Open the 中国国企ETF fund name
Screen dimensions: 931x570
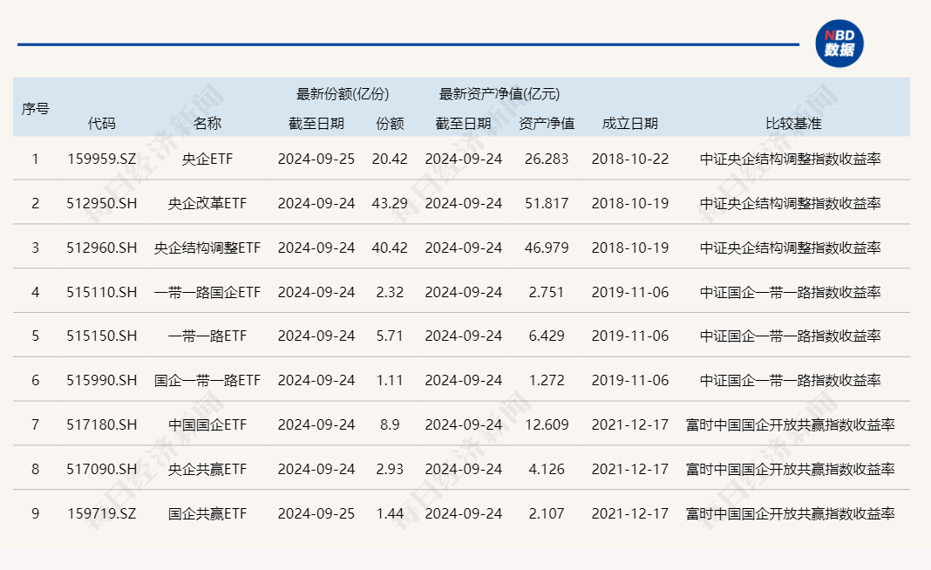(x=207, y=425)
